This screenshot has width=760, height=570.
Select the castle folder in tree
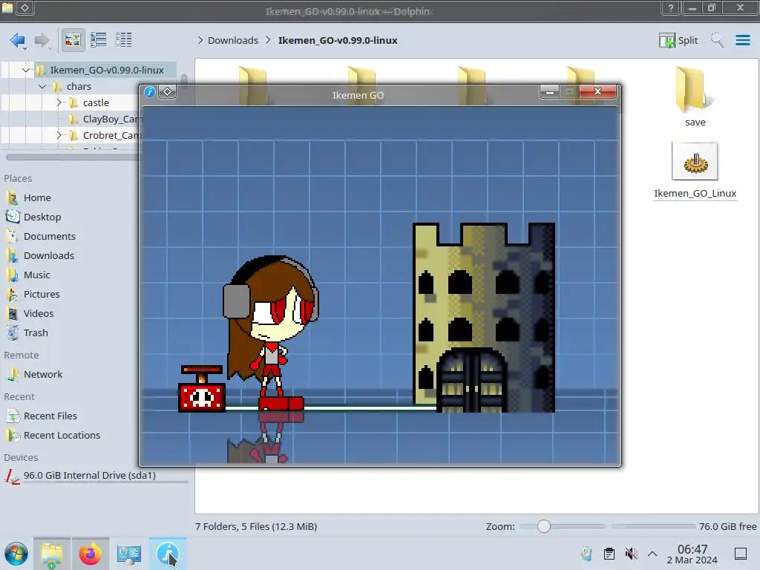(x=96, y=102)
